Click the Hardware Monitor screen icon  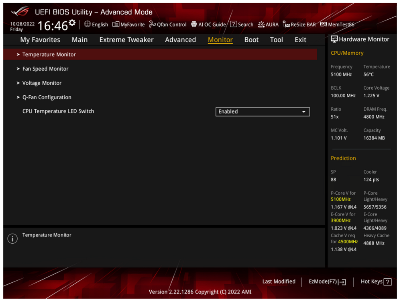[334, 39]
